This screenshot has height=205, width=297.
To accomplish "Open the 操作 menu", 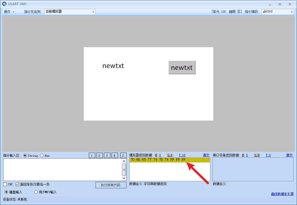I will pos(9,12).
